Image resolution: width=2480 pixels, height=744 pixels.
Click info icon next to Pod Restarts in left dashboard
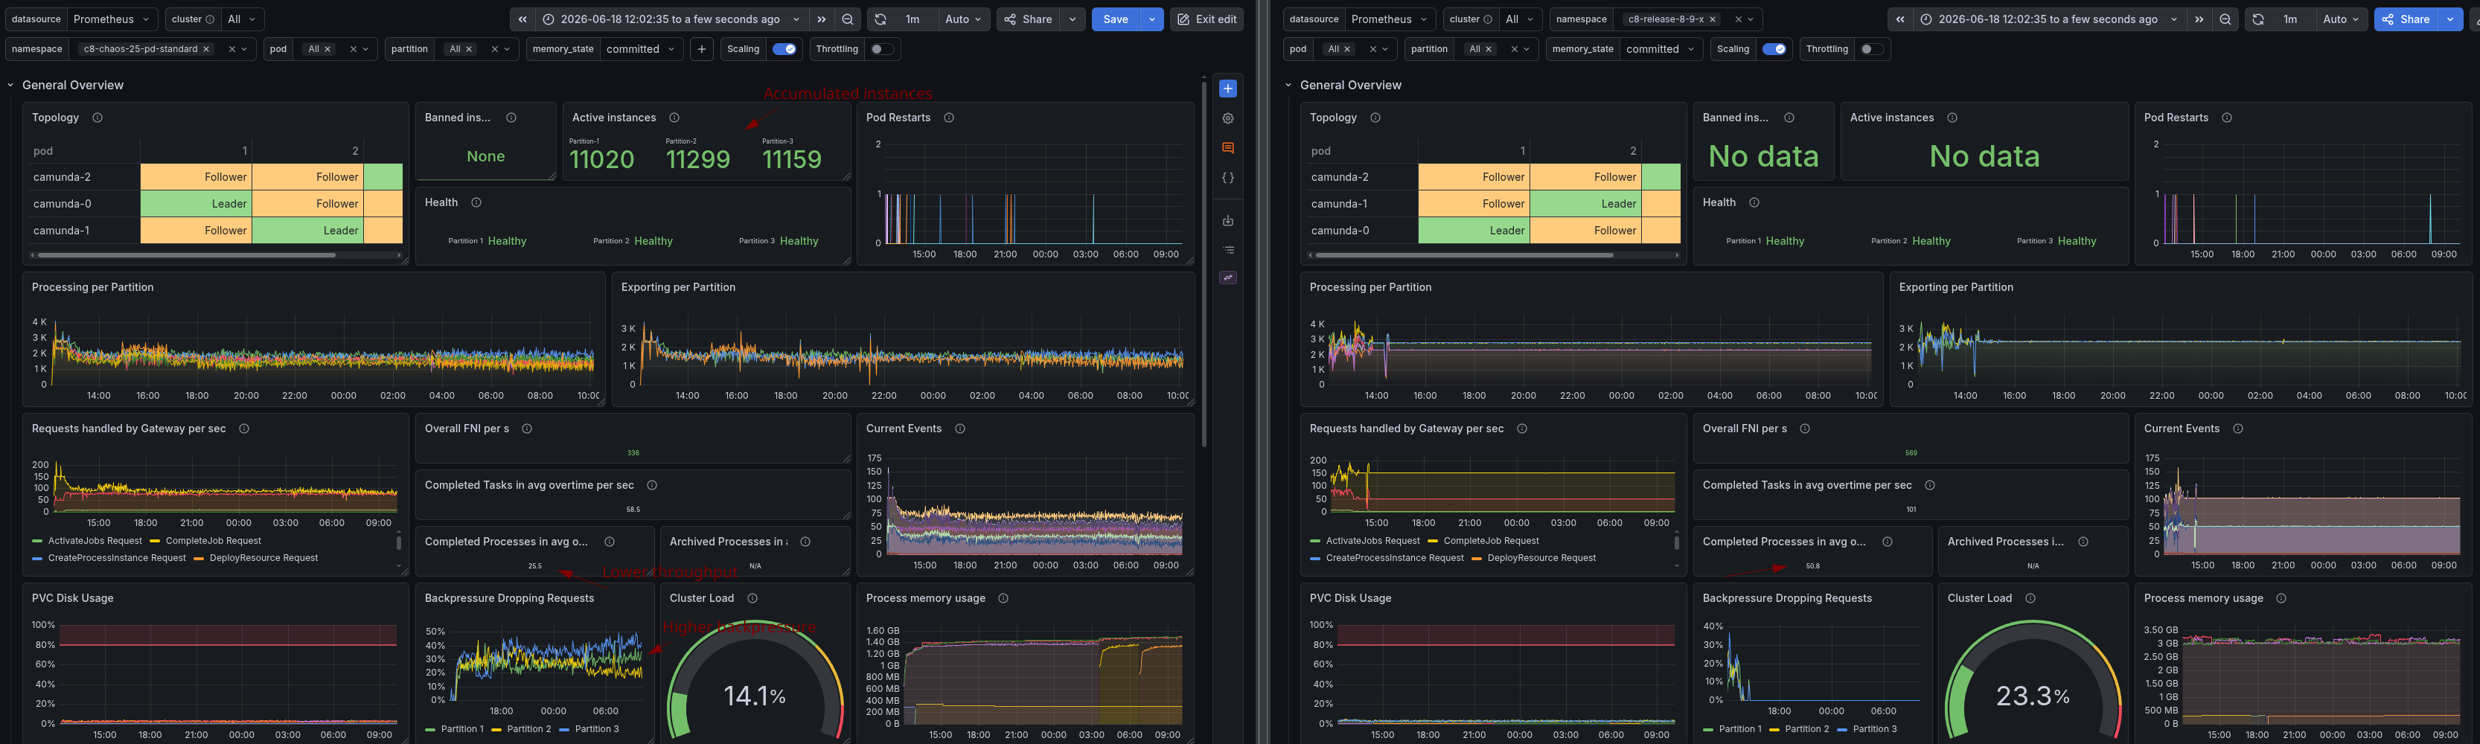pos(948,118)
